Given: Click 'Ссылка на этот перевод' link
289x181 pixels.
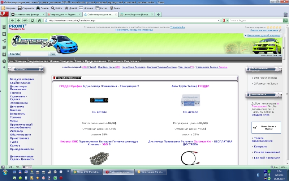Looking at the screenshot, I should click(x=264, y=30).
